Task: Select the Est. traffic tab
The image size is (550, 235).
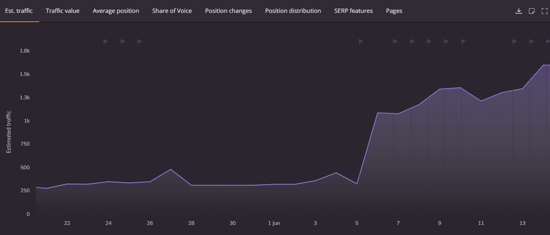Action: 19,11
